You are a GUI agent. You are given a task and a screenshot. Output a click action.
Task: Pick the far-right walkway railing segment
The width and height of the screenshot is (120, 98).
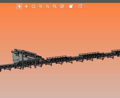click(115, 50)
